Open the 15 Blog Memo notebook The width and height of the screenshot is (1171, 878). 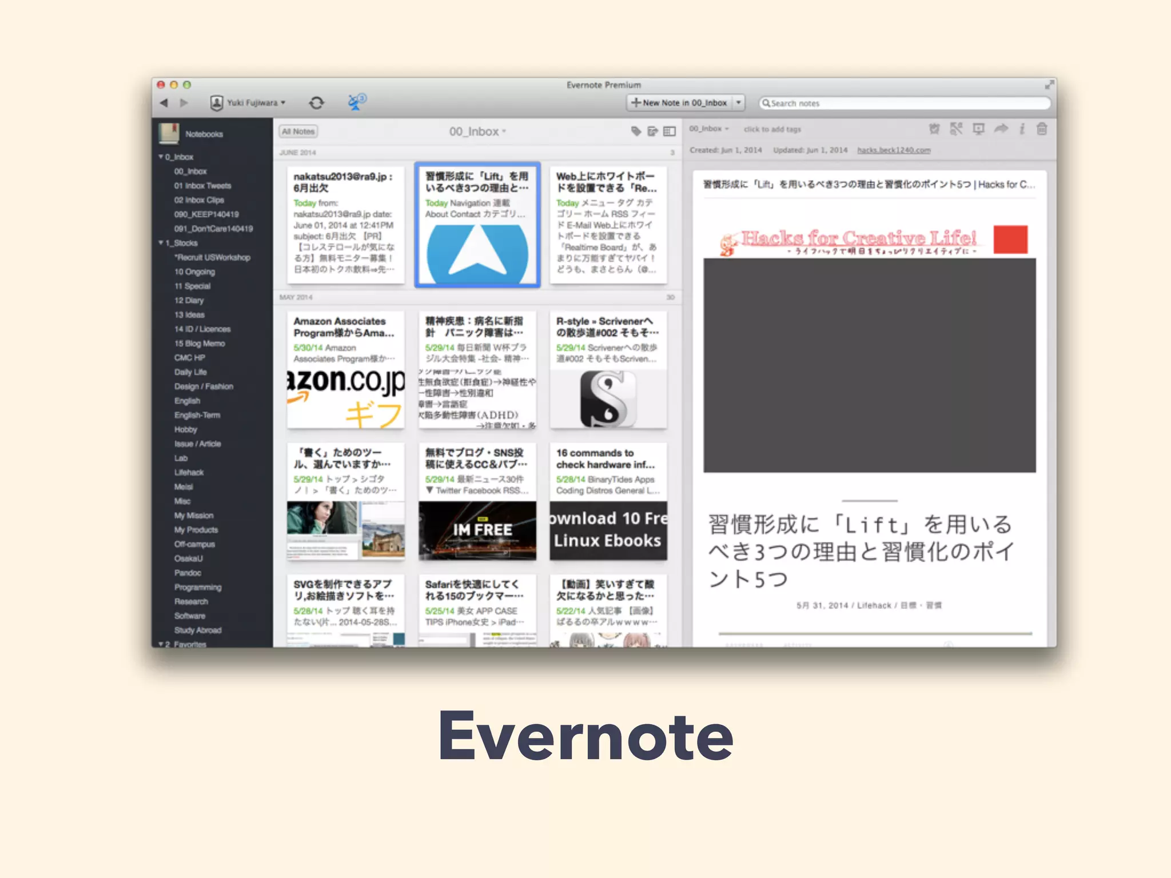coord(200,344)
